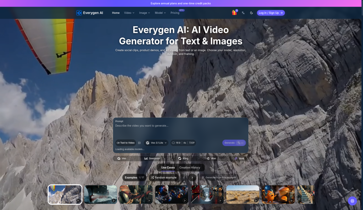Click the Everygen AI logo icon
This screenshot has width=363, height=210.
[x=79, y=13]
